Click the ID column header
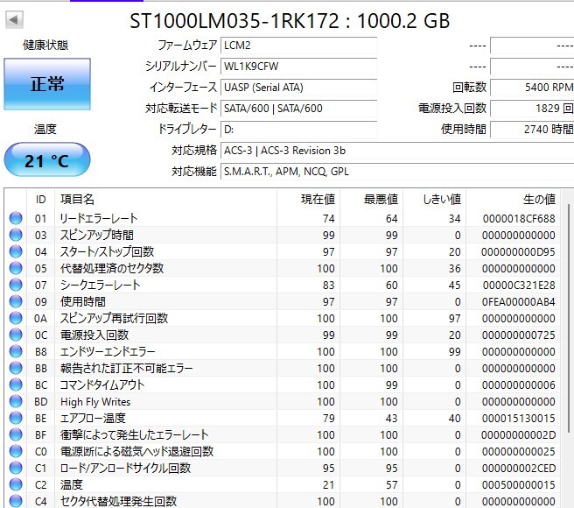 coord(40,200)
